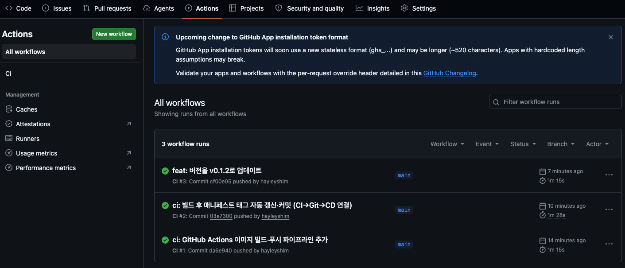Click the Performance metrics gauge icon
This screenshot has width=625, height=268.
coord(8,168)
